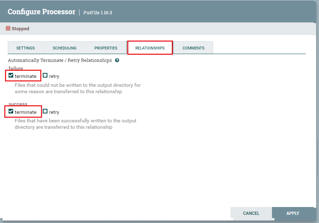Image resolution: width=319 pixels, height=223 pixels.
Task: Switch to the Settings tab
Action: (x=26, y=48)
